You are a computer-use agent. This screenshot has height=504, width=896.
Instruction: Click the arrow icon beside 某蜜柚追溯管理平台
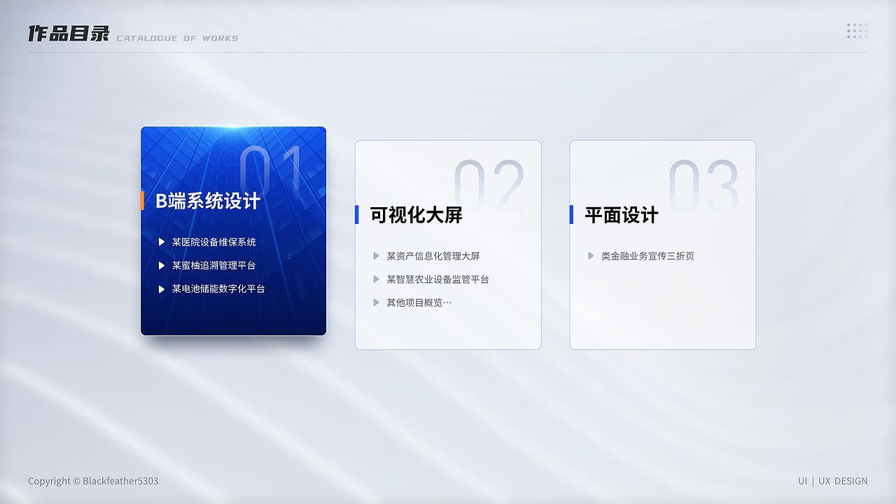pyautogui.click(x=162, y=265)
